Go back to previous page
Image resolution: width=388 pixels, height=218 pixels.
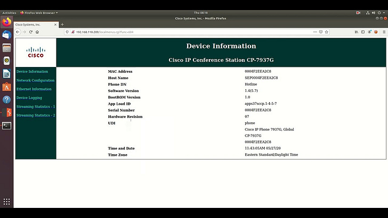click(x=18, y=32)
